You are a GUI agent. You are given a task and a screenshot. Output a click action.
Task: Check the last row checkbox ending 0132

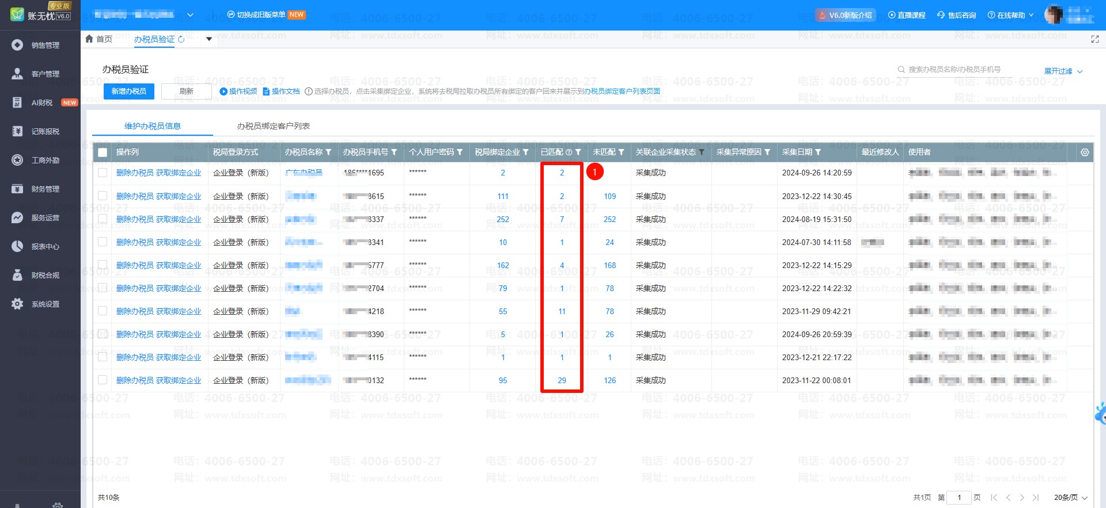(x=103, y=380)
